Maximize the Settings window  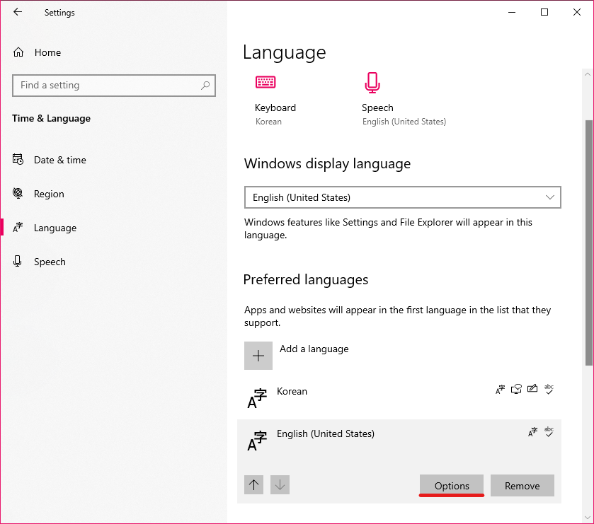click(x=544, y=12)
